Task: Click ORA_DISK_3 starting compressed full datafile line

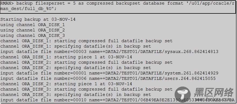Action: (86, 89)
